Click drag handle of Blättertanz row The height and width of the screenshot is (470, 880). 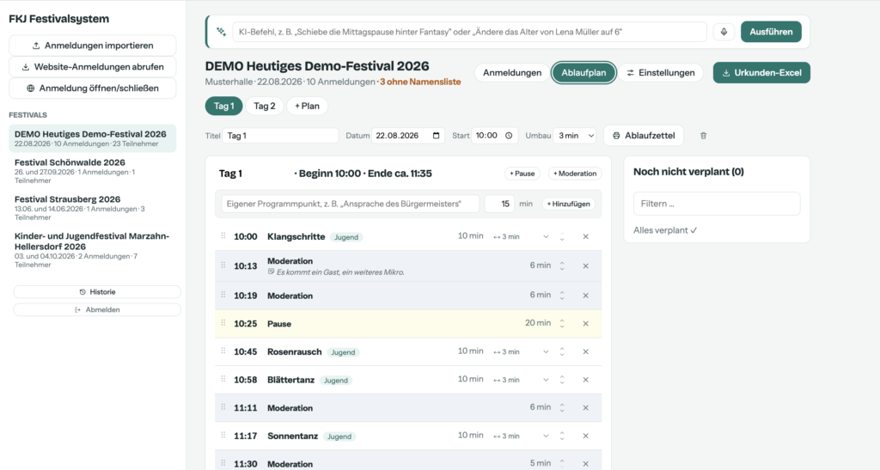[223, 379]
